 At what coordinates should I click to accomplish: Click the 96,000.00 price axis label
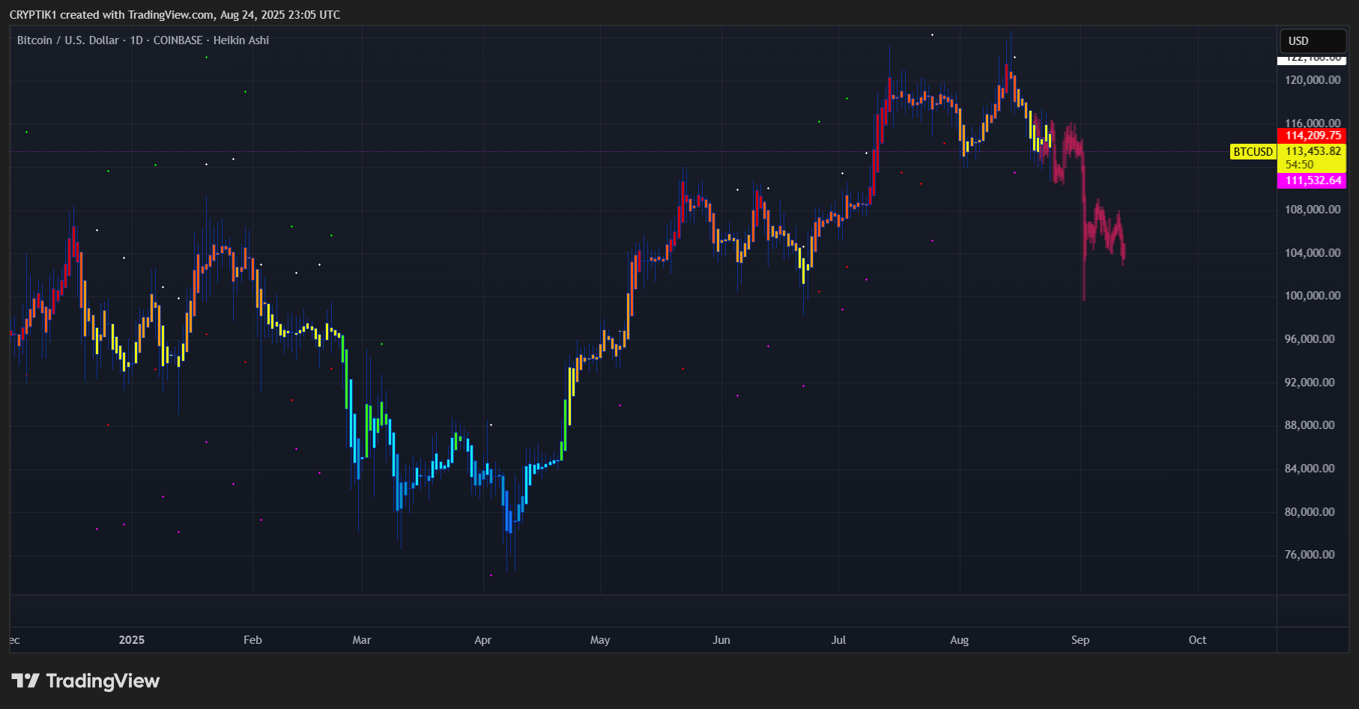(x=1310, y=339)
